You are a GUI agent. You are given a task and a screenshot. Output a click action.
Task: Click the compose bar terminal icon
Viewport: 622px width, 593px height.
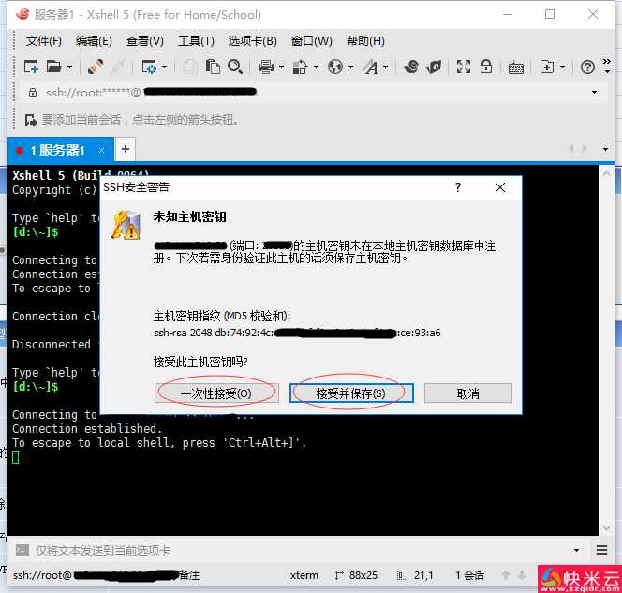pos(22,550)
